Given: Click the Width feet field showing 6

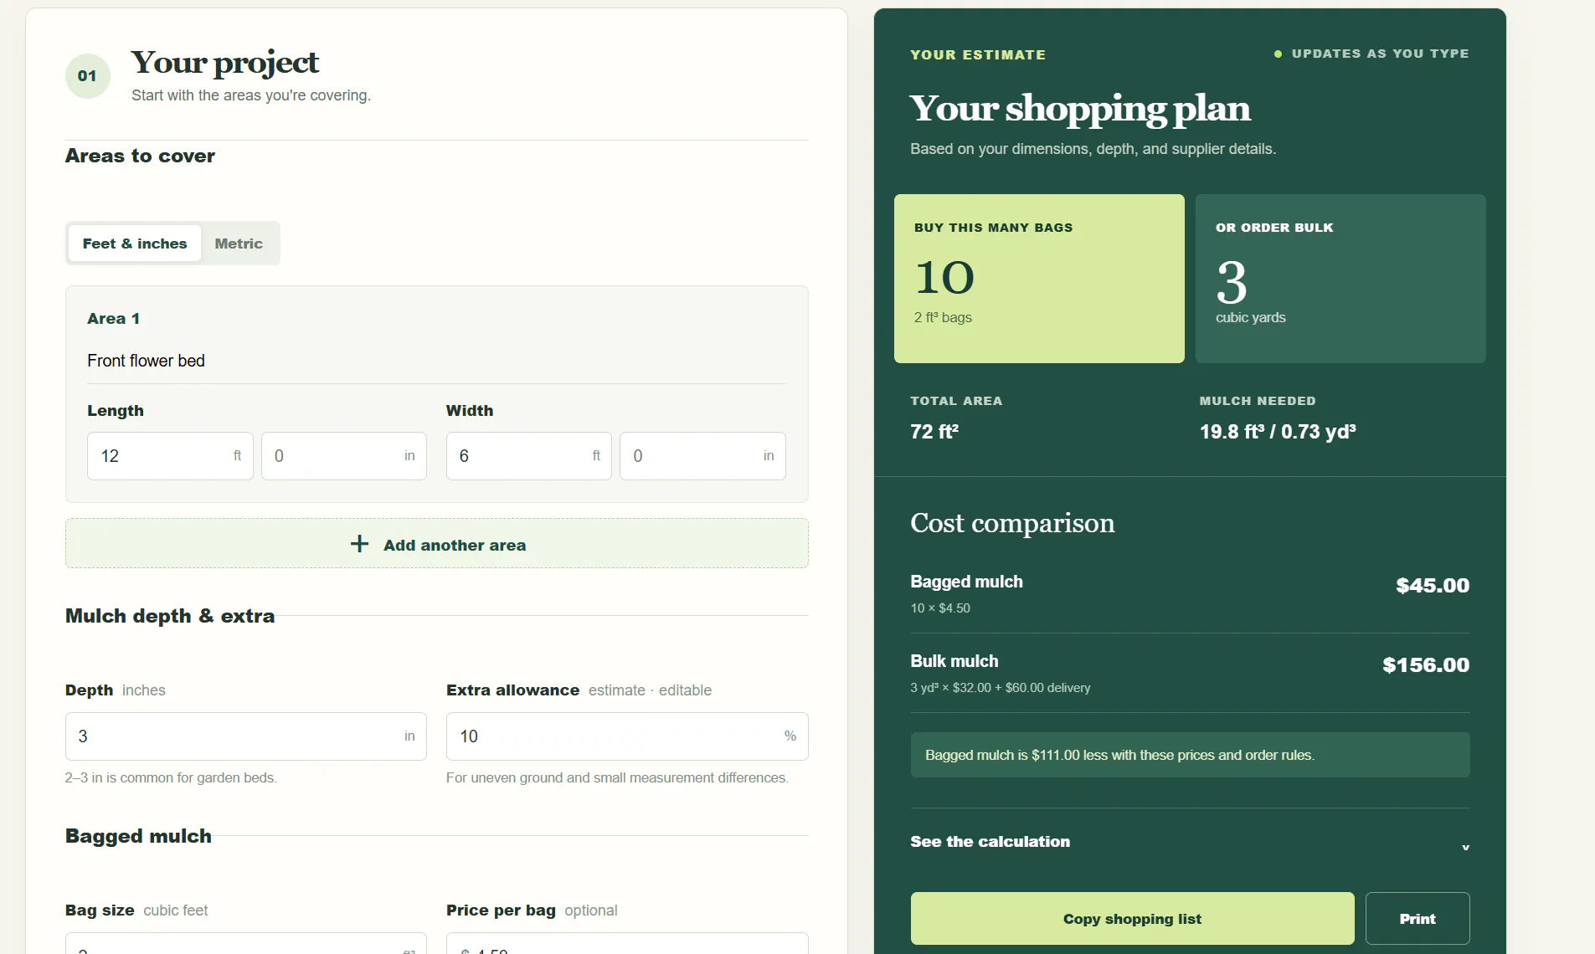Looking at the screenshot, I should pos(528,456).
